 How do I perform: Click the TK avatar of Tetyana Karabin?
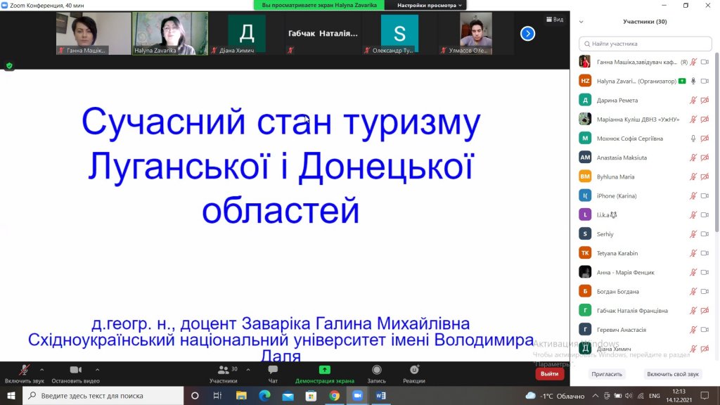coord(585,253)
